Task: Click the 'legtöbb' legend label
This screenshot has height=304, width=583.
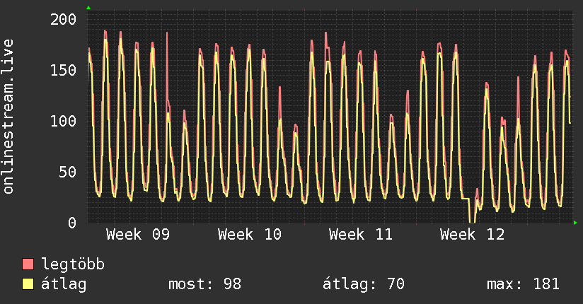Action: tap(73, 264)
